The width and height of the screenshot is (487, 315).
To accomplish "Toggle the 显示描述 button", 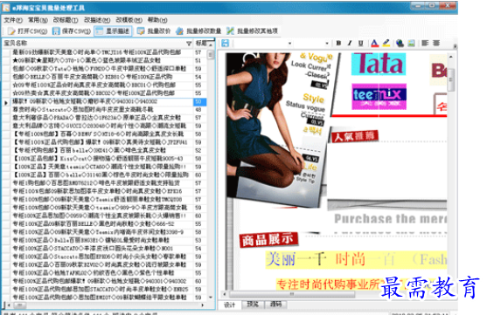I will [113, 31].
